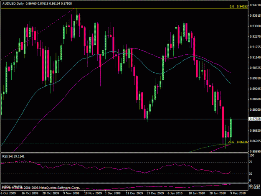Click price axis label 0.89295
Screen dimensions: 261x196
tap(255, 89)
